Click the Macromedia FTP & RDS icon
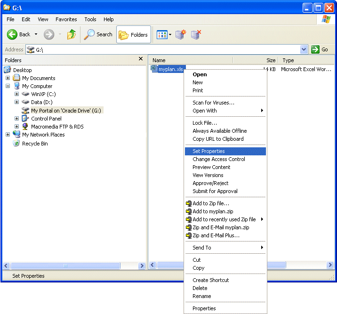 (25, 126)
